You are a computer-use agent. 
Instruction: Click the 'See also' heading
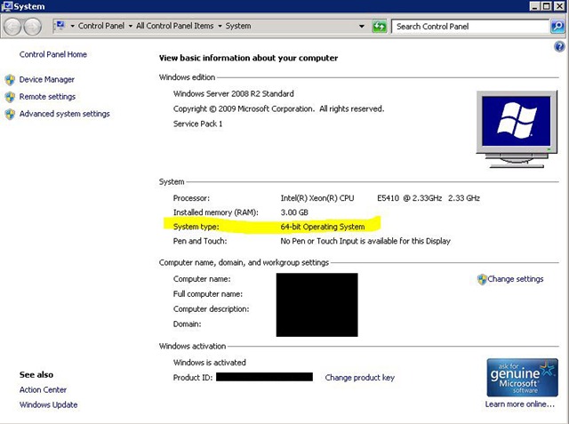[36, 375]
